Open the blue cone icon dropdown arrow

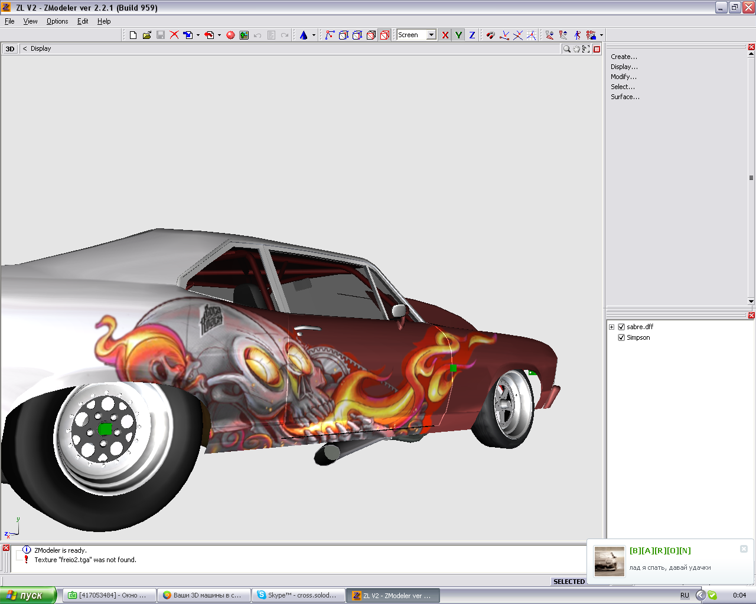314,35
